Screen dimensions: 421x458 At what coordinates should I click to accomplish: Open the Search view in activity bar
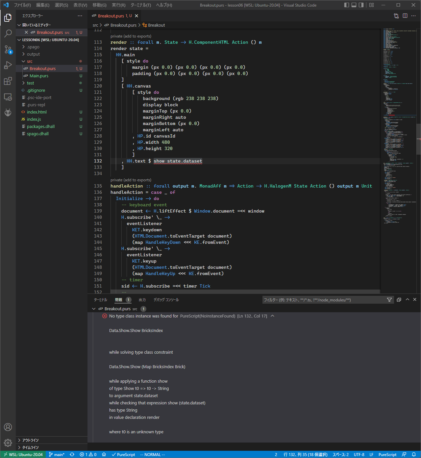point(8,33)
